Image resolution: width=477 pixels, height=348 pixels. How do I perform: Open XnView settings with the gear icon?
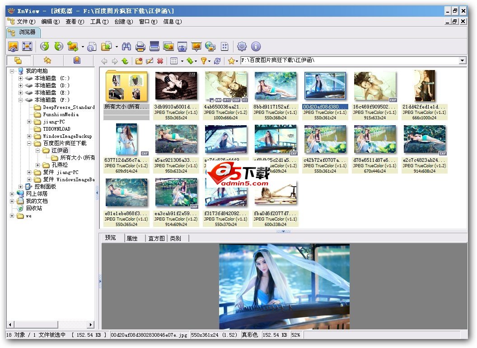[x=242, y=47]
